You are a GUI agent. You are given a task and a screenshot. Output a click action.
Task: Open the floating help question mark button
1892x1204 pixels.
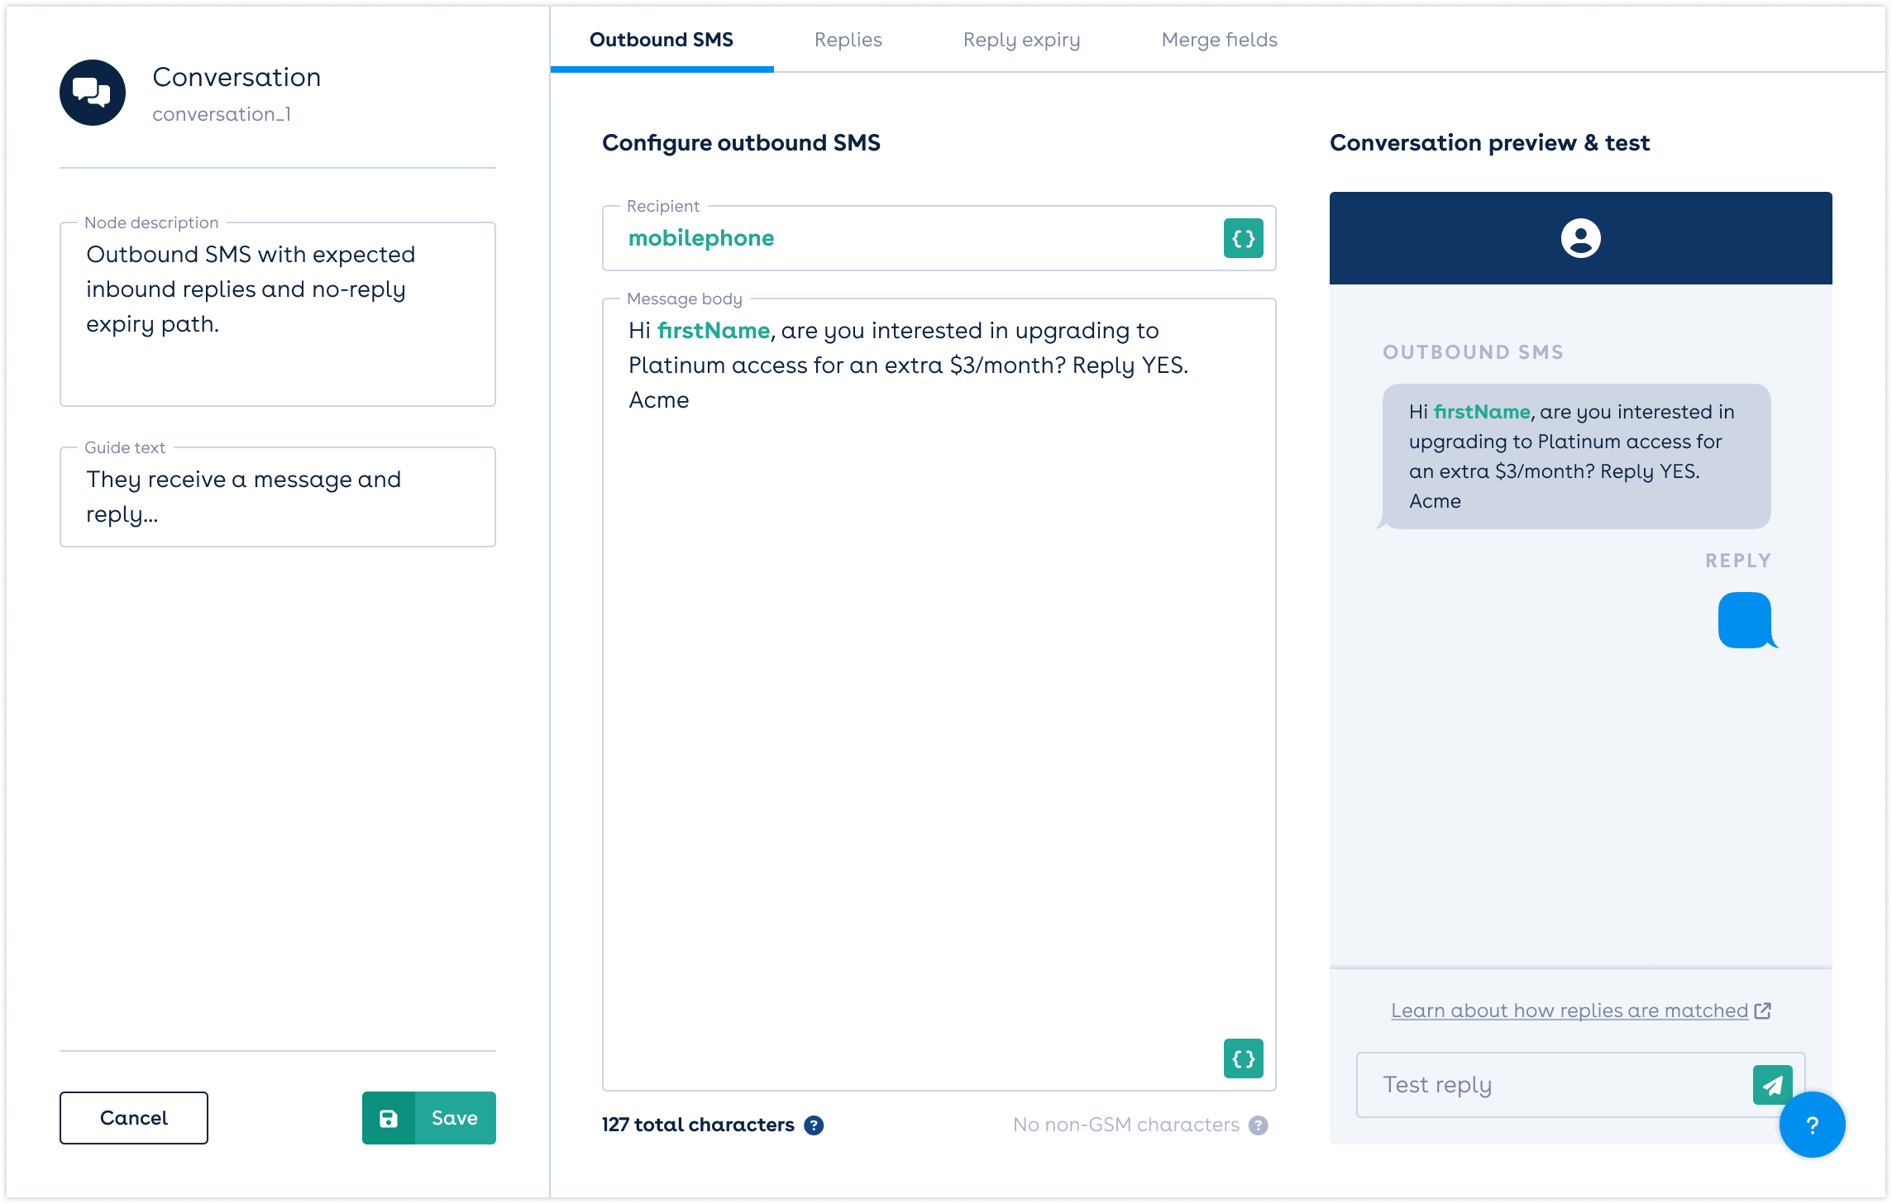pos(1812,1125)
